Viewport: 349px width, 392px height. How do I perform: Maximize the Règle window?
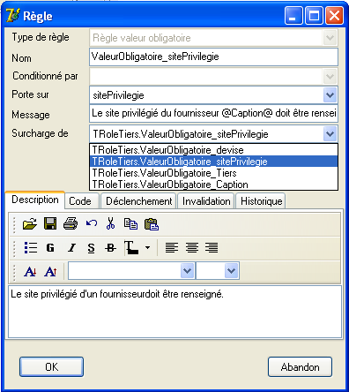[x=314, y=16]
